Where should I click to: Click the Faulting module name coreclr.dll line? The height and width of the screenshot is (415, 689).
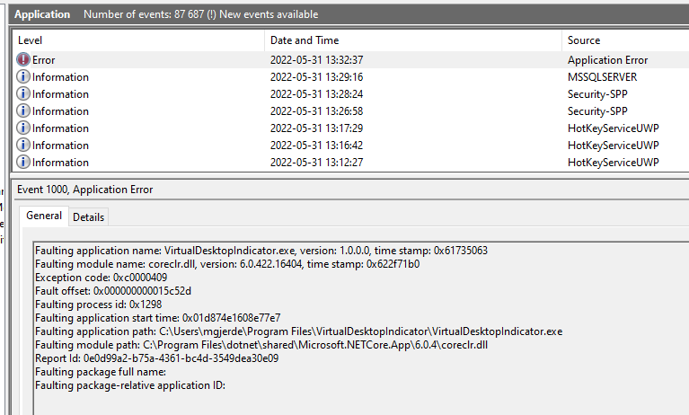[x=227, y=264]
